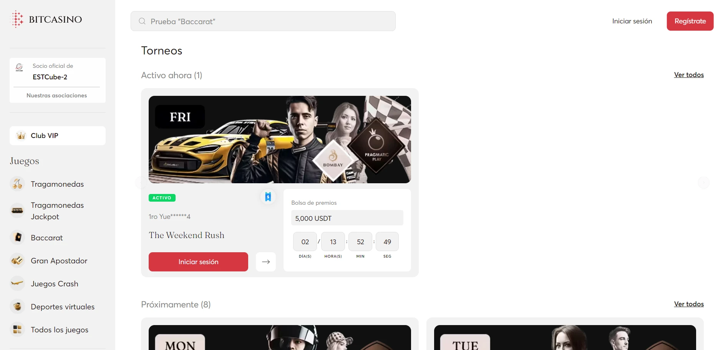Viewport: 728px width, 350px height.
Task: Click the ESTCube-2 partner logo icon
Action: point(19,67)
